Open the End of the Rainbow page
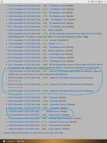The width and height of the screenshot is (107, 143). click(58, 57)
